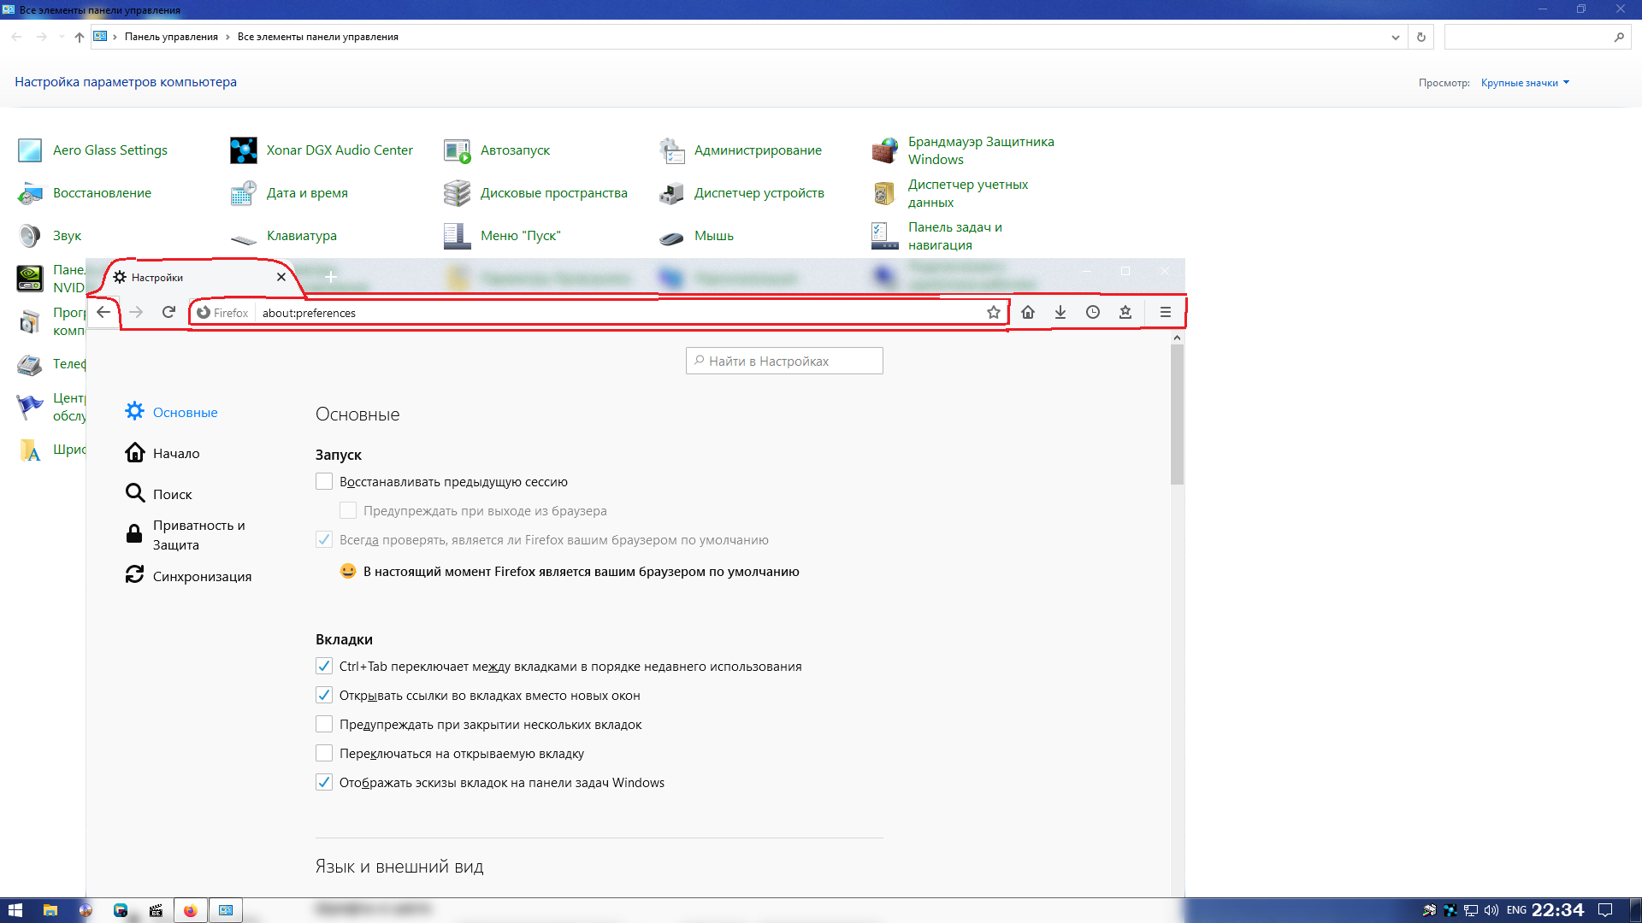This screenshot has height=923, width=1642.
Task: Open the Firefox history clock icon
Action: point(1093,312)
